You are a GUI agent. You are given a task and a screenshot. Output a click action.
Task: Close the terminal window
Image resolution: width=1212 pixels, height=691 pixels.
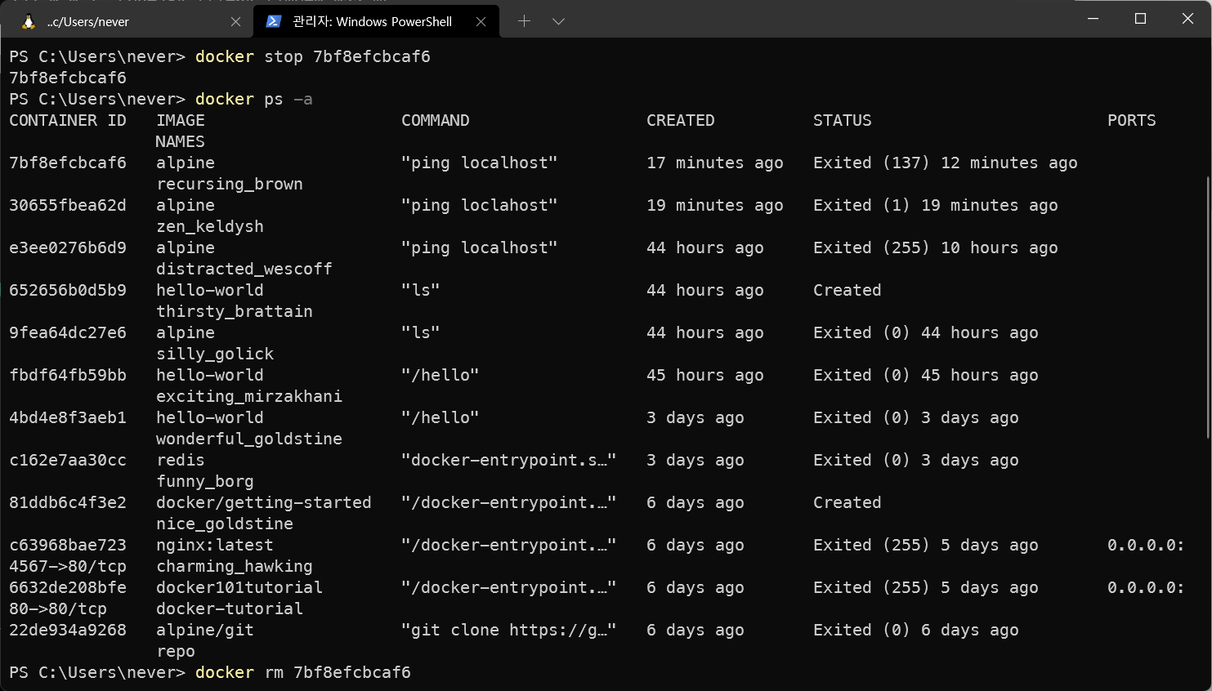point(1187,18)
